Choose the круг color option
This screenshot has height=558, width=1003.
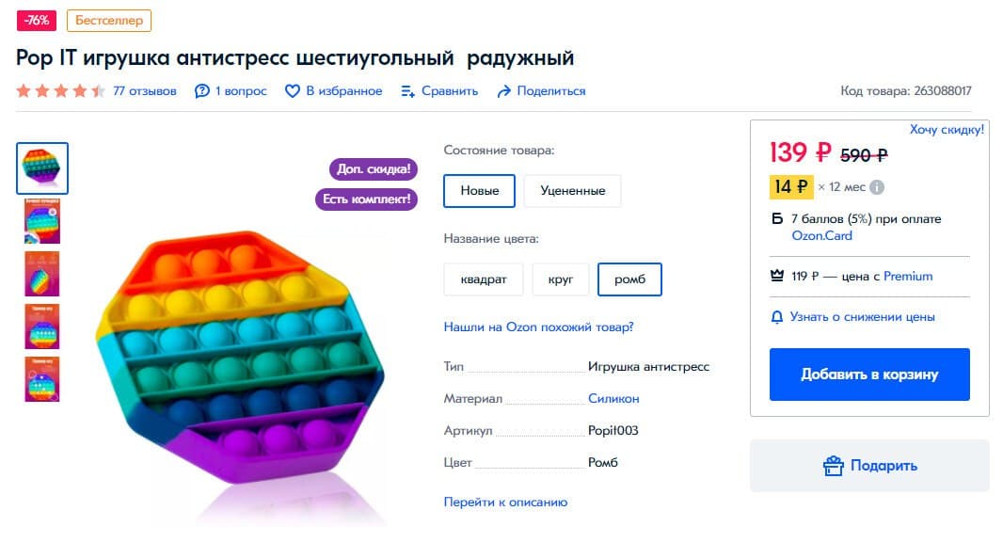[561, 279]
